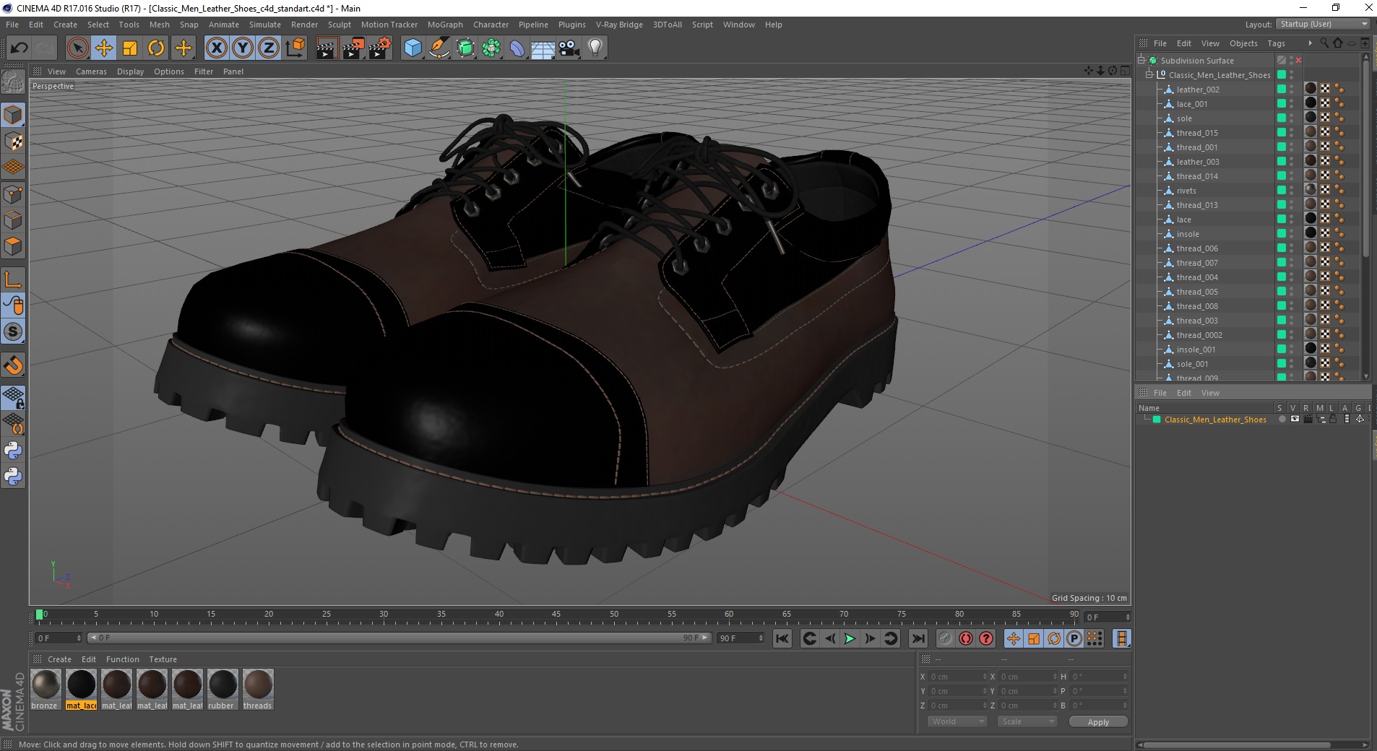Toggle leather_003 layer color square

(1281, 161)
